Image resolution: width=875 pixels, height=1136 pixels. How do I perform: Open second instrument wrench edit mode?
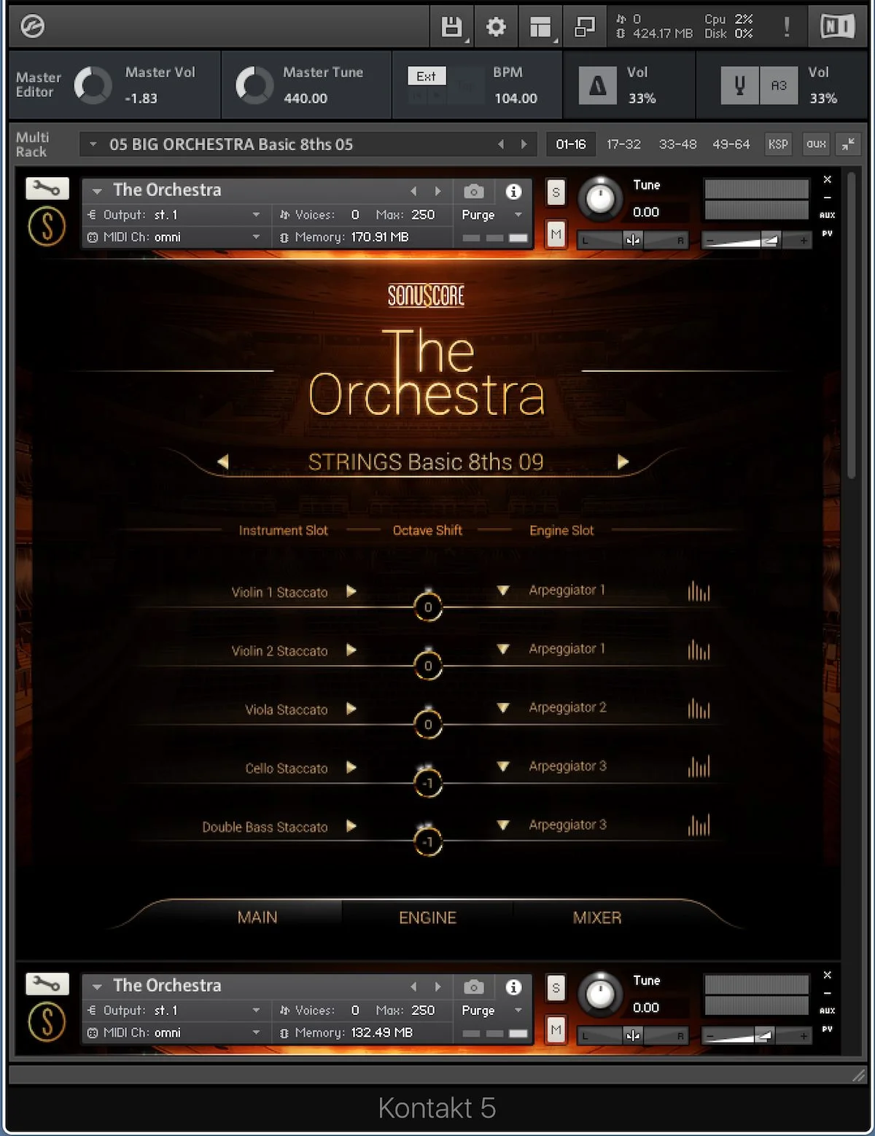click(47, 985)
